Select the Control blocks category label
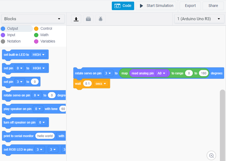The height and width of the screenshot is (161, 226). coord(46,28)
